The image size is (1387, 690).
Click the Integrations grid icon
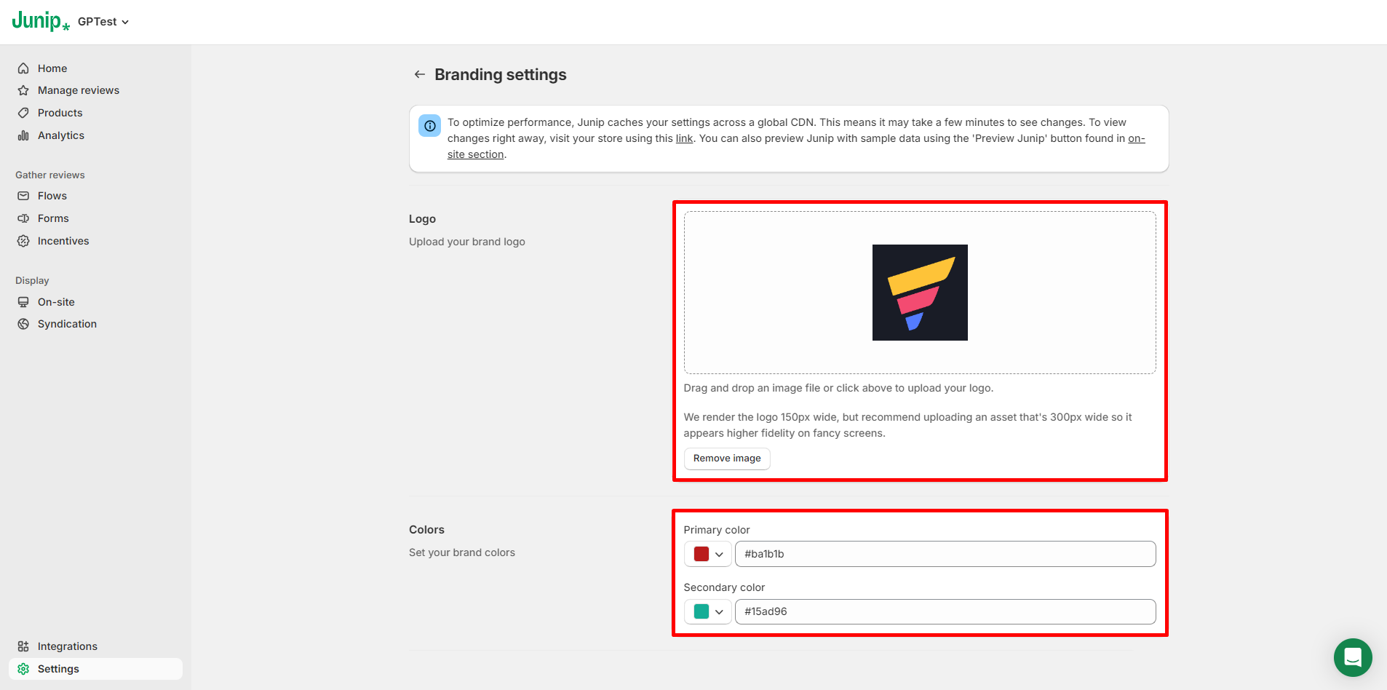[x=23, y=646]
